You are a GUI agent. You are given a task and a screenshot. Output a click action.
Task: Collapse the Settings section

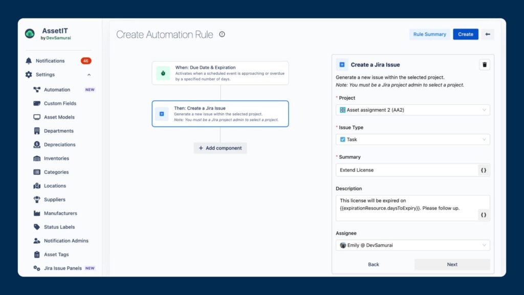pyautogui.click(x=88, y=74)
